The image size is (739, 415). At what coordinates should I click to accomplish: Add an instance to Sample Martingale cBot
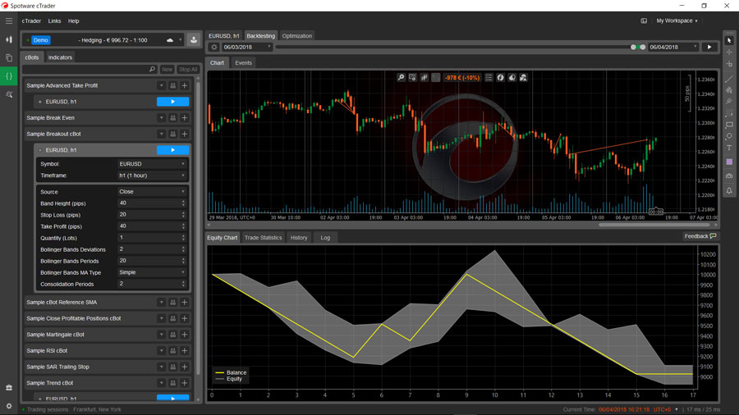click(185, 335)
